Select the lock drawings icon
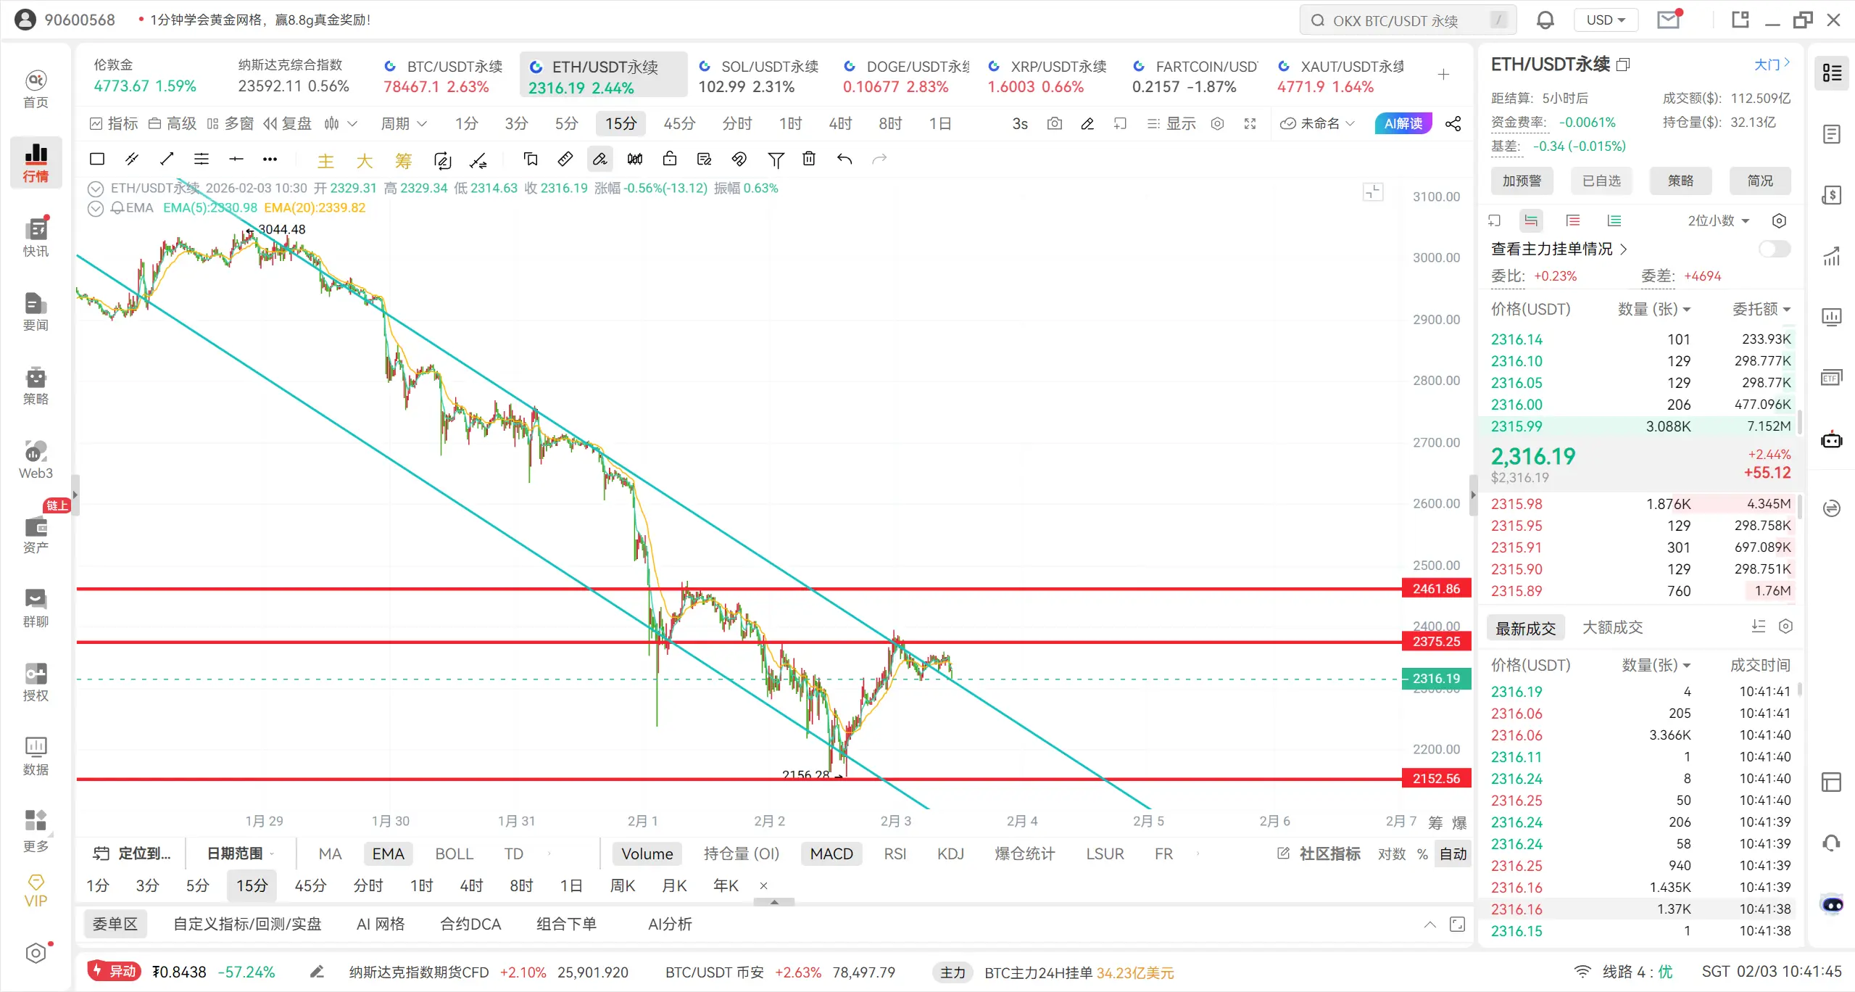Screen dimensions: 1855x992 [x=669, y=159]
